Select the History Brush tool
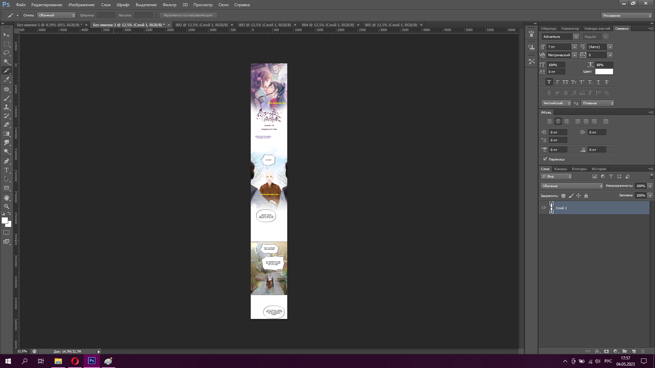This screenshot has width=655, height=368. click(6, 116)
